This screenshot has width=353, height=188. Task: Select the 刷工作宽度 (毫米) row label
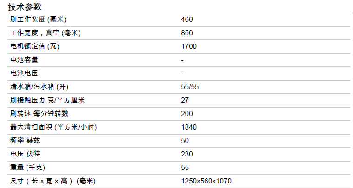[x=38, y=19]
